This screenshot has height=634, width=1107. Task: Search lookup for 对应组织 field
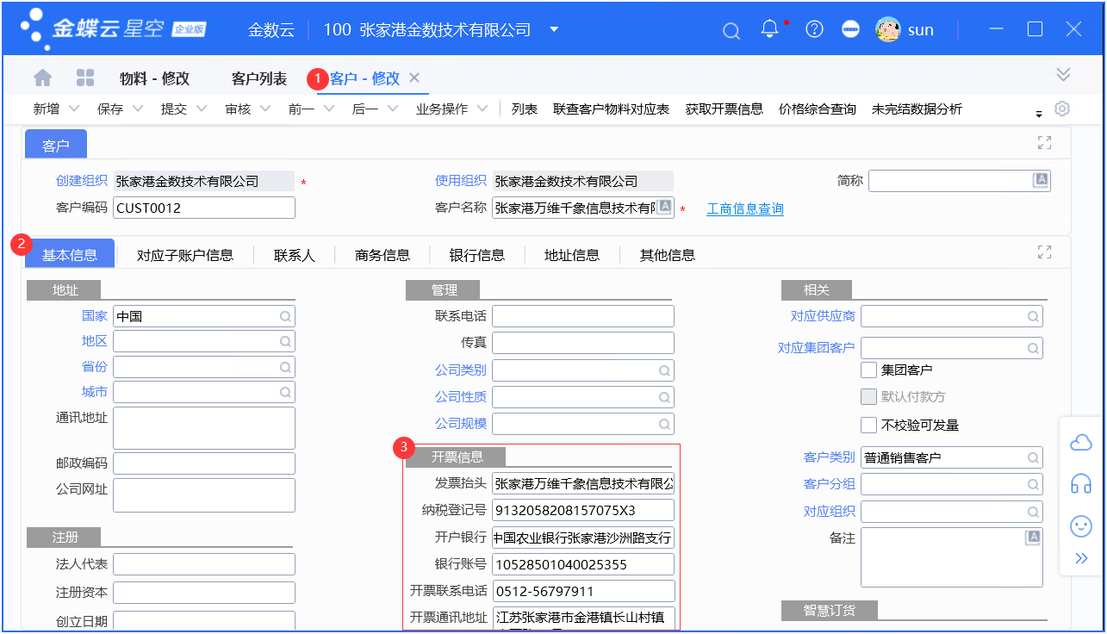coord(1033,512)
